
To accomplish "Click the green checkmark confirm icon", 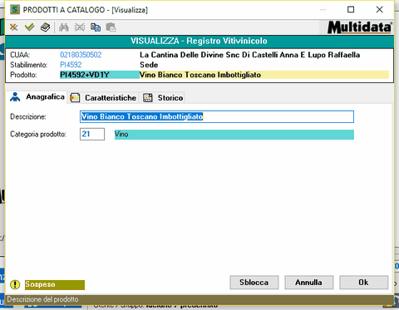I will [x=29, y=27].
